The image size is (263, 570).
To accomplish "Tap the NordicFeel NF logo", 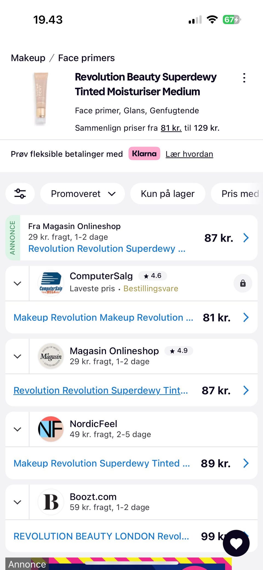I will (51, 429).
